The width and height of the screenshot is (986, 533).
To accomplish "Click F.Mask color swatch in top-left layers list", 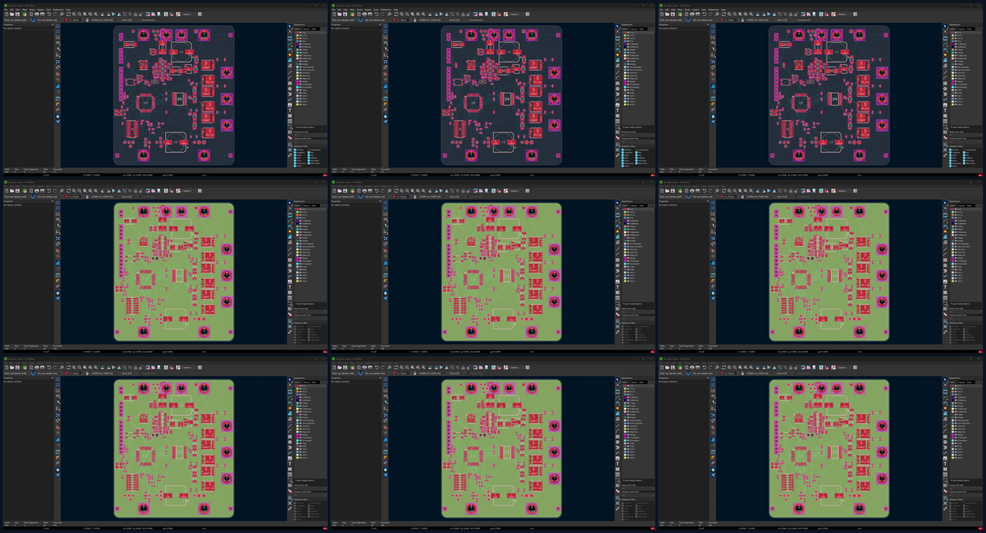I will point(297,61).
